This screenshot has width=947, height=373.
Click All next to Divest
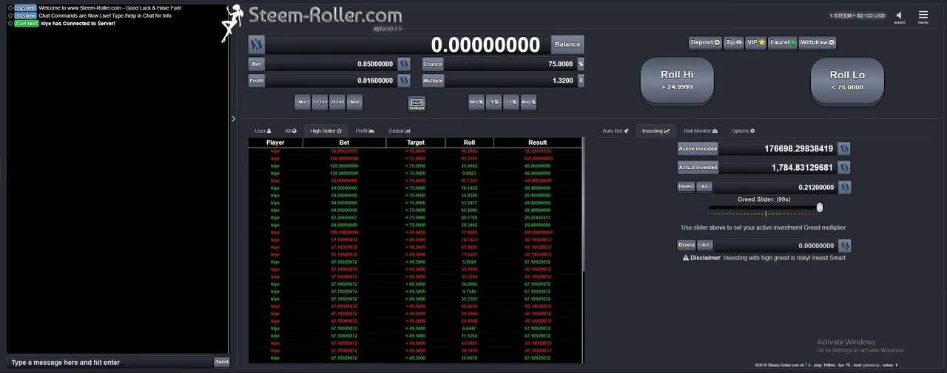(705, 245)
